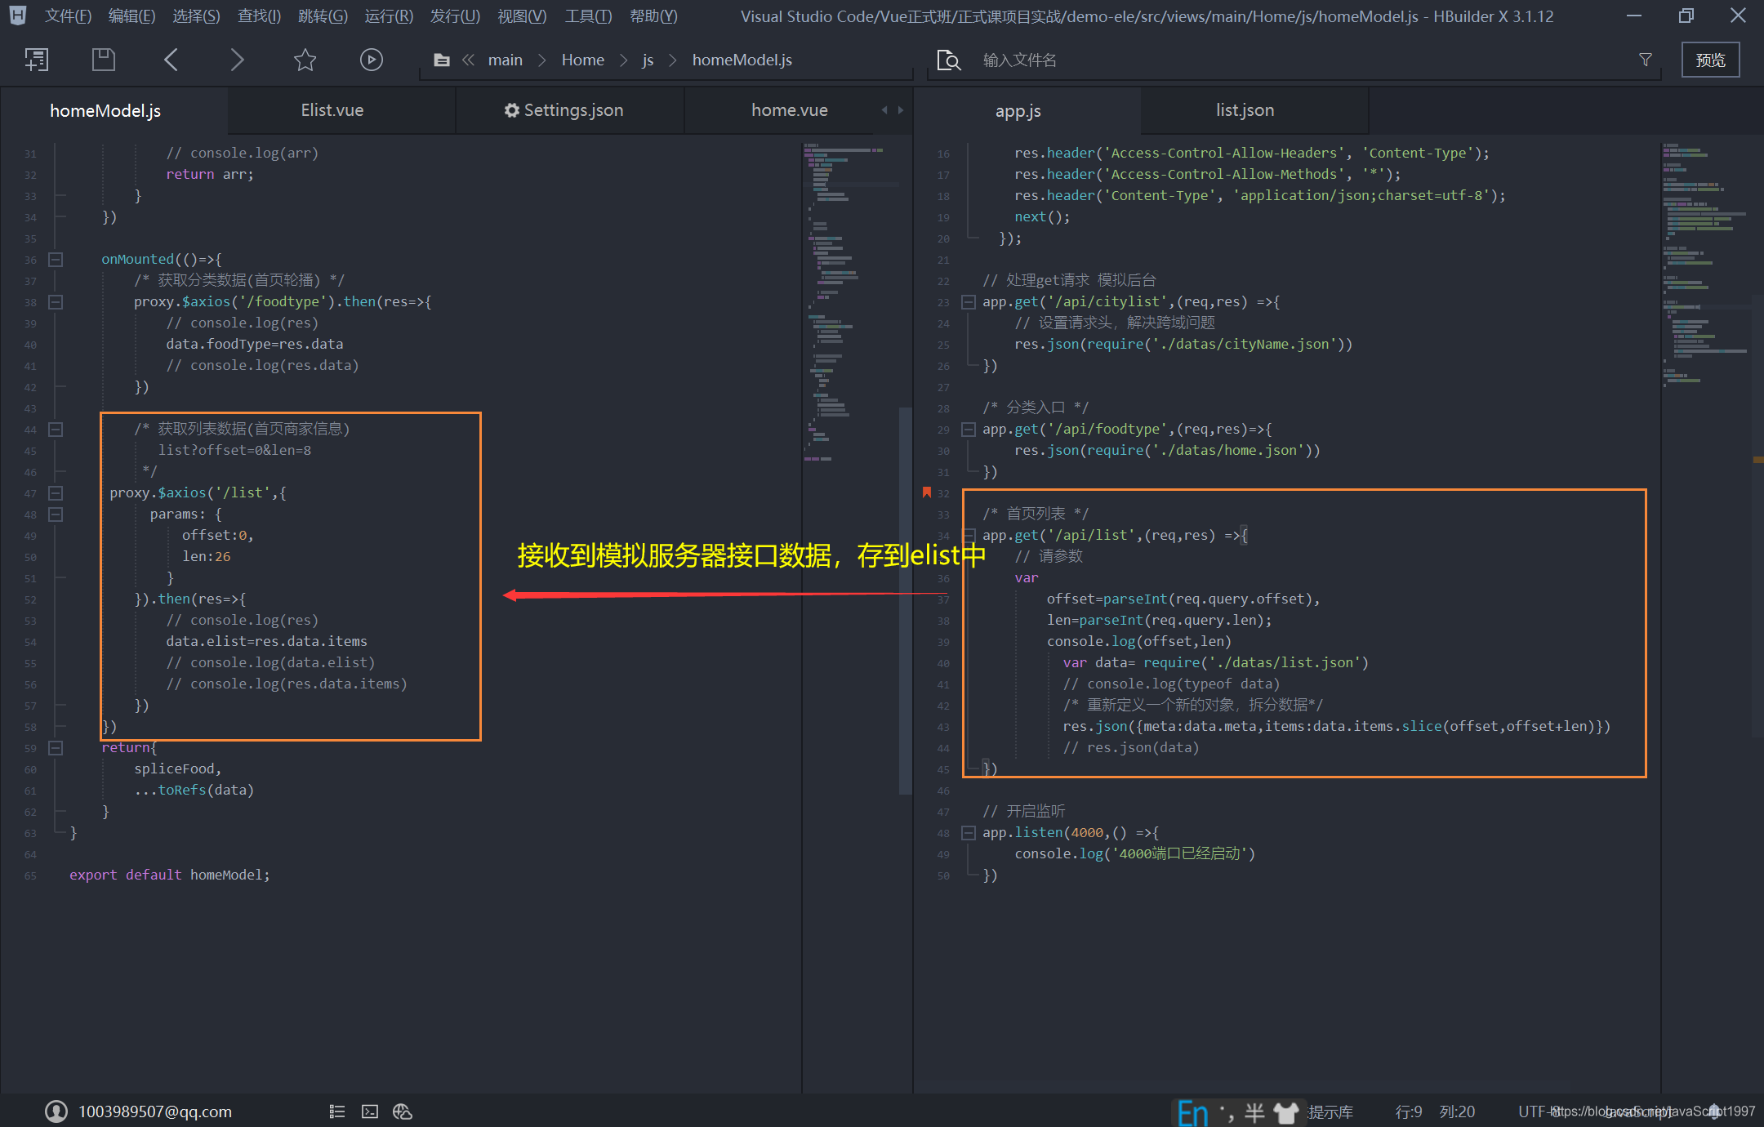Collapse the app.listen block at line 48
The height and width of the screenshot is (1127, 1764).
point(969,833)
